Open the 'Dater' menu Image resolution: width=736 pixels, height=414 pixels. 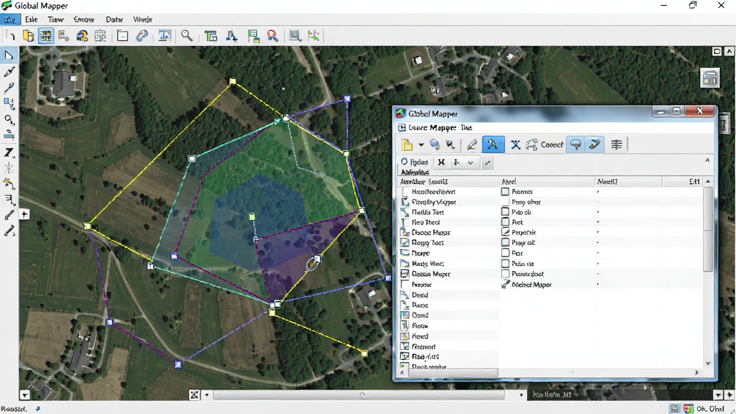click(114, 19)
